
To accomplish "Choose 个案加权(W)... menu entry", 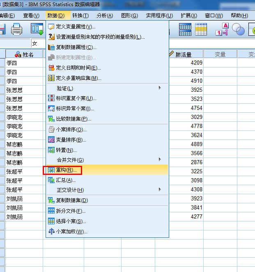I will (107, 231).
